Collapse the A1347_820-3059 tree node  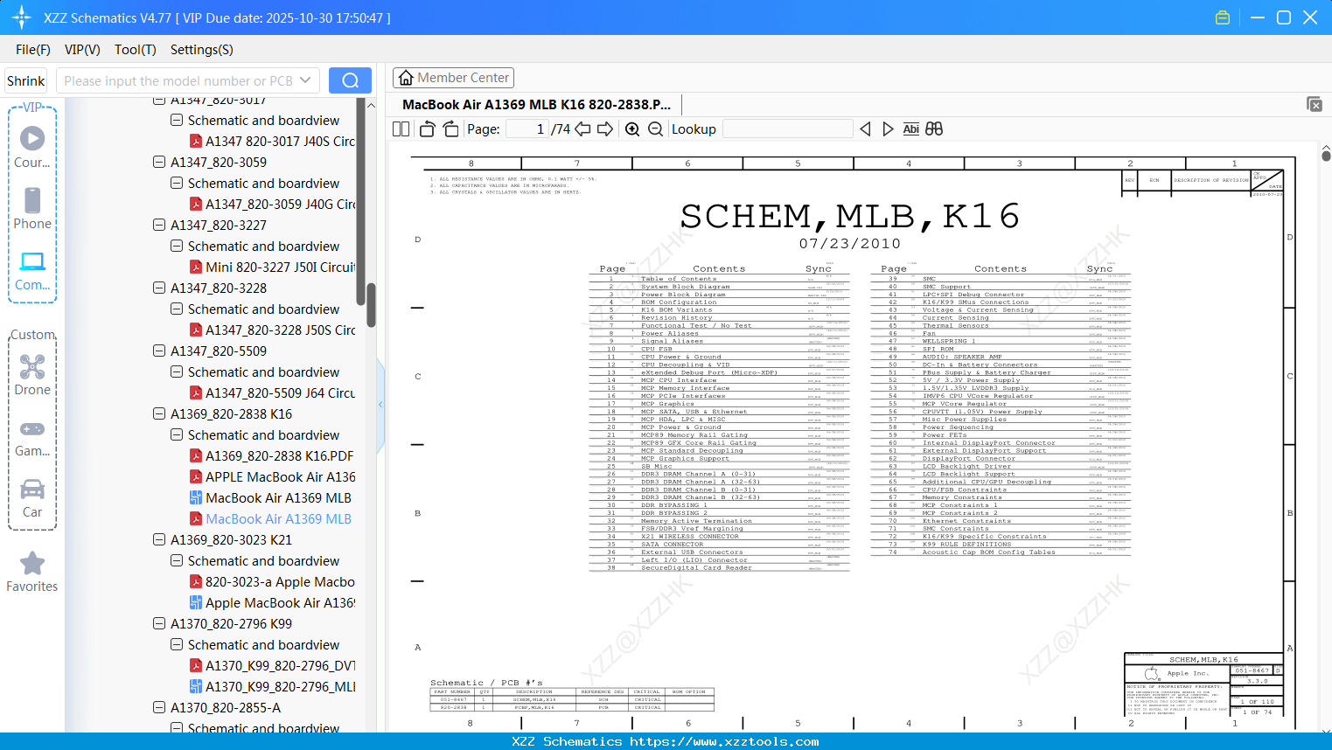pos(159,162)
